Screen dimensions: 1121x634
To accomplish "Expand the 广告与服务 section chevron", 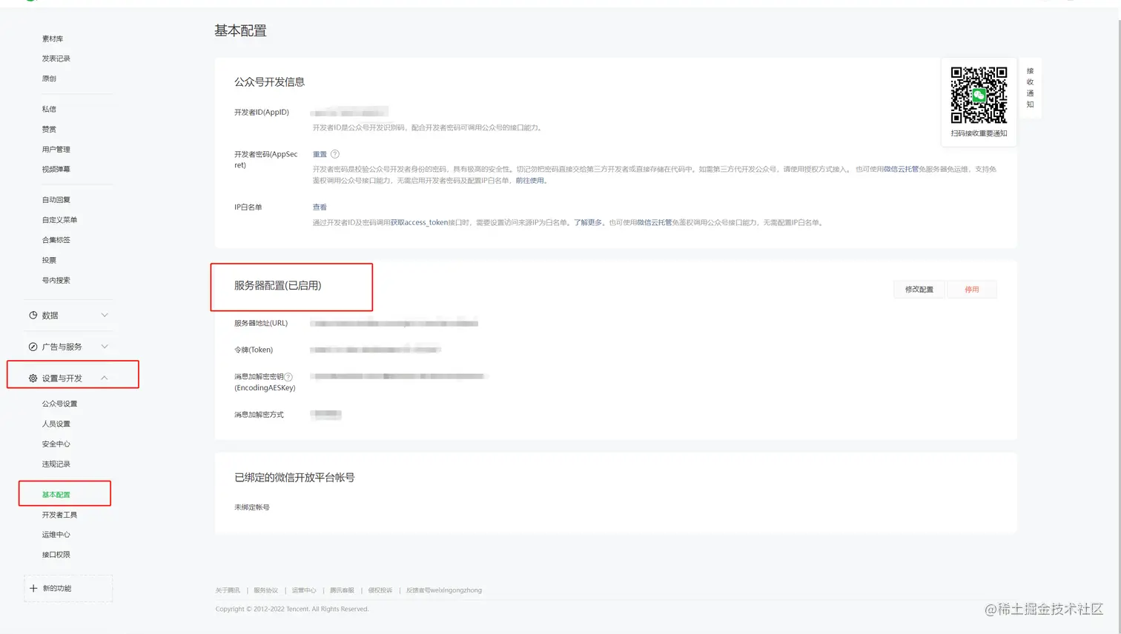I will coord(105,347).
